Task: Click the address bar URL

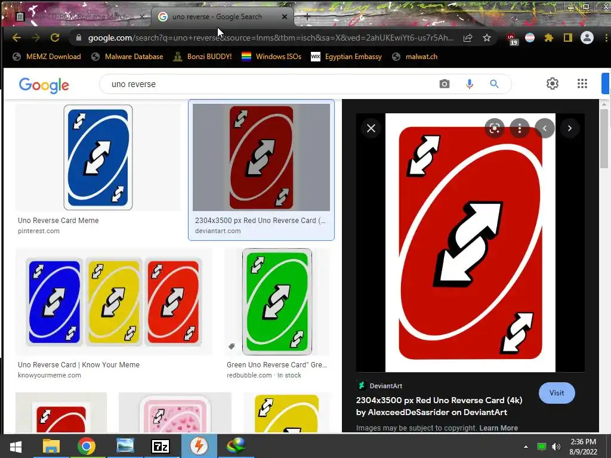Action: (271, 38)
